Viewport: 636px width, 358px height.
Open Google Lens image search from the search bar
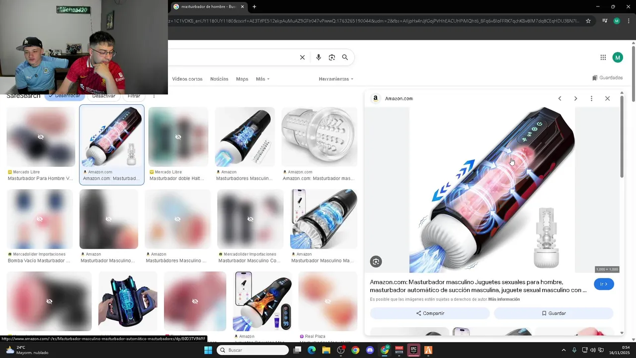332,57
